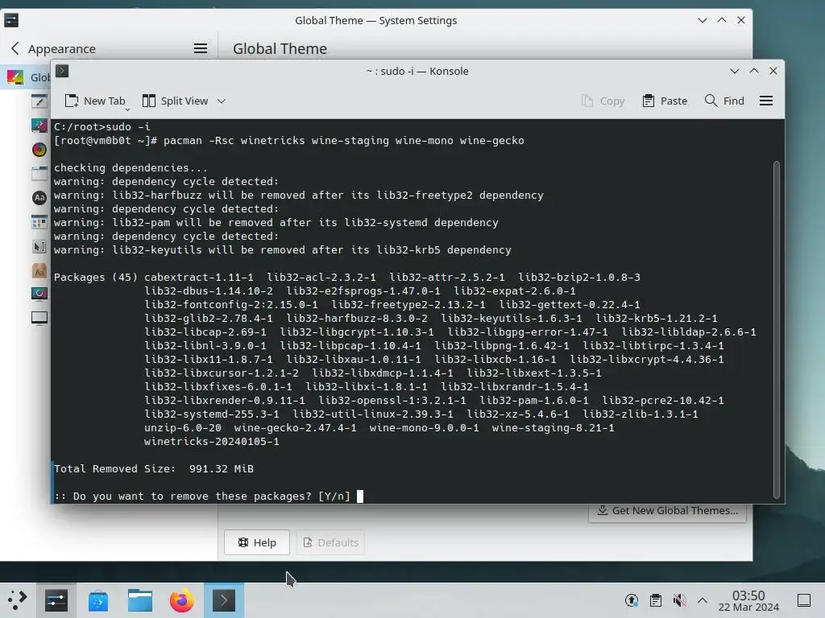Open Icons settings in the sidebar
This screenshot has width=825, height=618.
coord(39,222)
